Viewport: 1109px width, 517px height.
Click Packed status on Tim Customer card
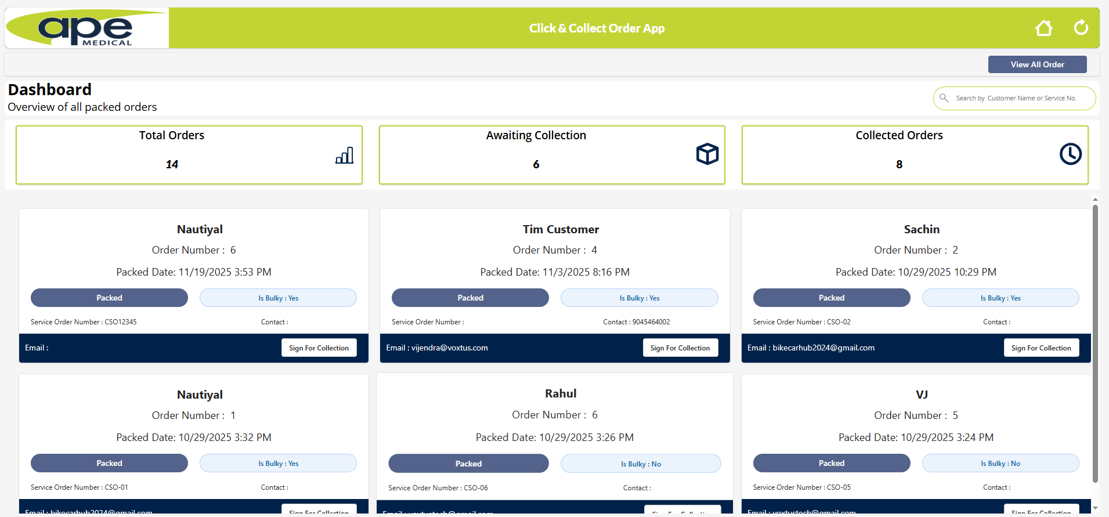(x=470, y=298)
